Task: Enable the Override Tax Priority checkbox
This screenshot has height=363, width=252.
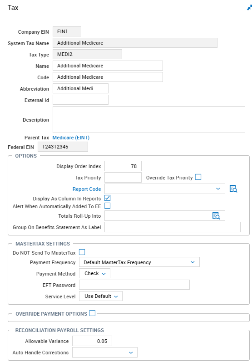Action: tap(198, 177)
